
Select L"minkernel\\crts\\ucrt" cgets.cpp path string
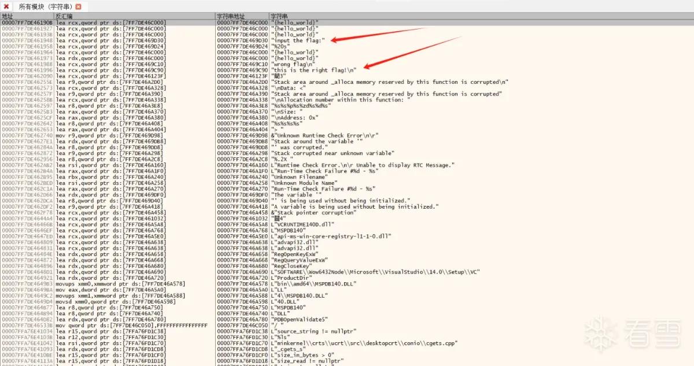click(x=364, y=343)
